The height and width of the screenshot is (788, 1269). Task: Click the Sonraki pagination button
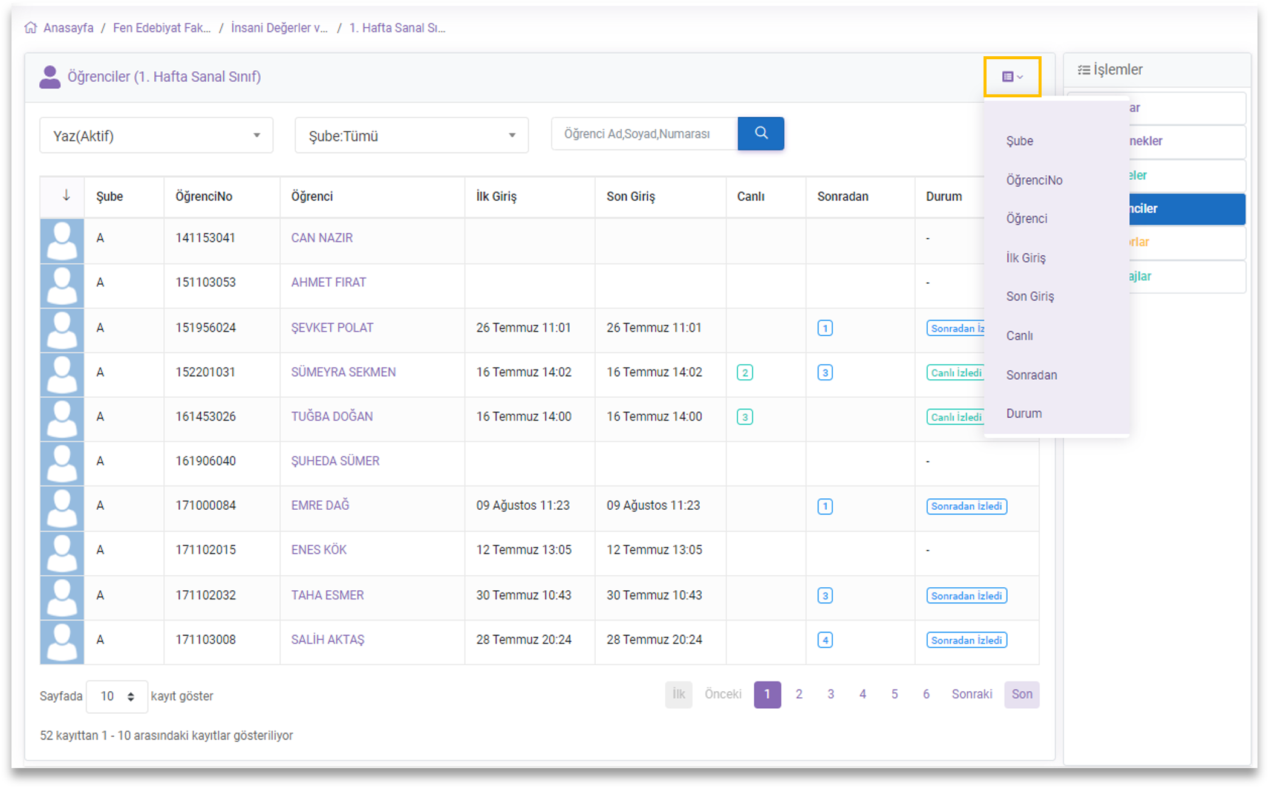point(971,694)
